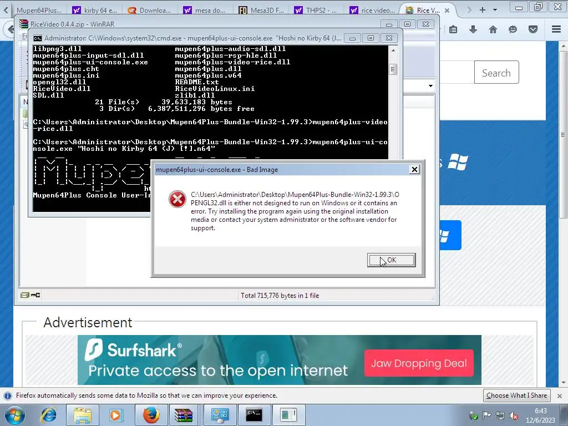Click the WinRAR drive icon in status bar
The height and width of the screenshot is (426, 568).
click(24, 295)
